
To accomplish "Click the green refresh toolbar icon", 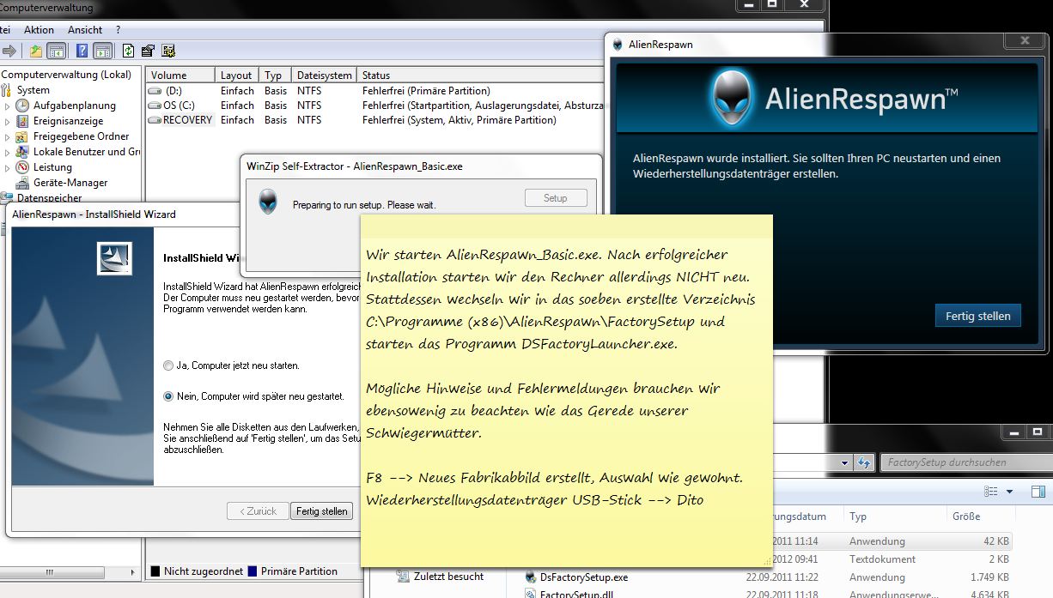I will tap(128, 51).
